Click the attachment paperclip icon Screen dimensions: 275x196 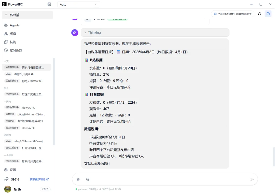point(78,179)
